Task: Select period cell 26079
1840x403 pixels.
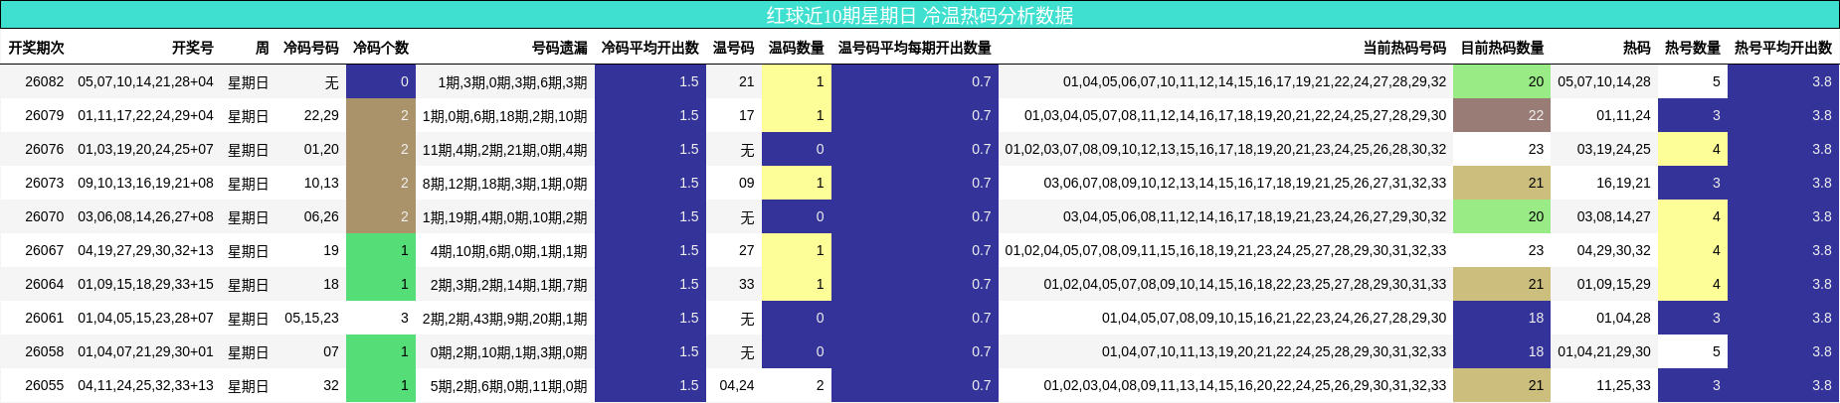Action: (x=45, y=115)
